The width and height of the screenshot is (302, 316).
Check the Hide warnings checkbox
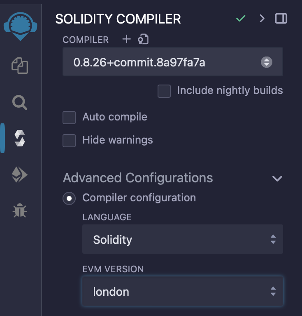(x=69, y=140)
